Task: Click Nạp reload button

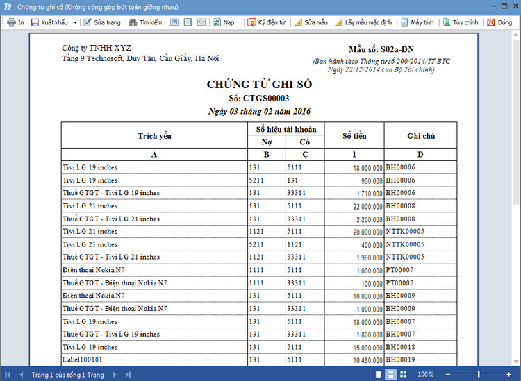Action: pos(224,23)
